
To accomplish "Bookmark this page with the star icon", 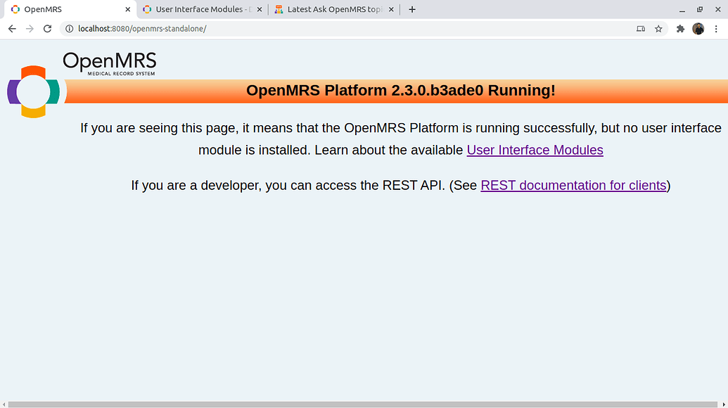I will click(658, 29).
